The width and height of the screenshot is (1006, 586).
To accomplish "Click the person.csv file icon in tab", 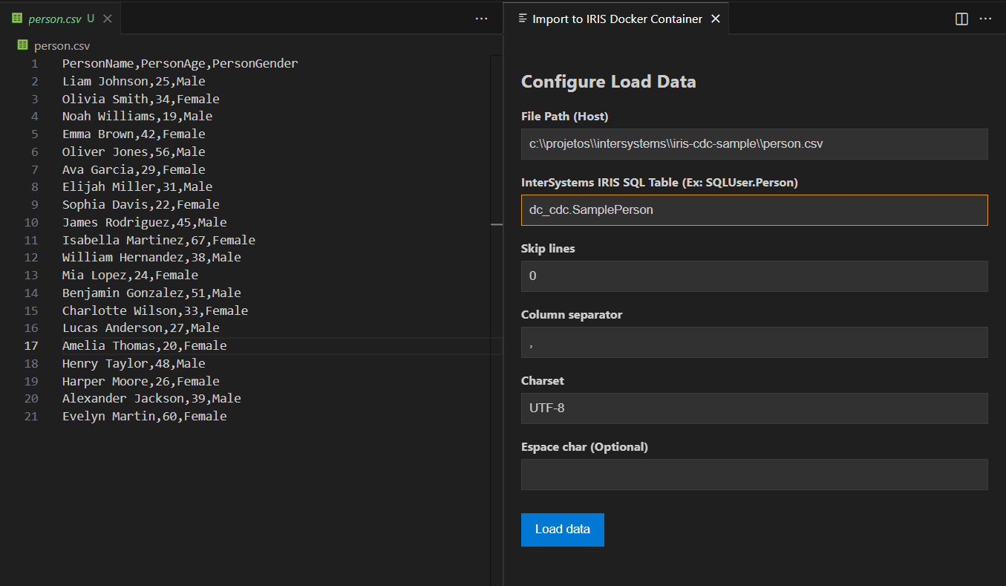I will coord(17,19).
